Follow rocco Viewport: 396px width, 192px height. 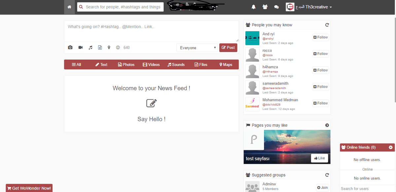click(x=320, y=54)
